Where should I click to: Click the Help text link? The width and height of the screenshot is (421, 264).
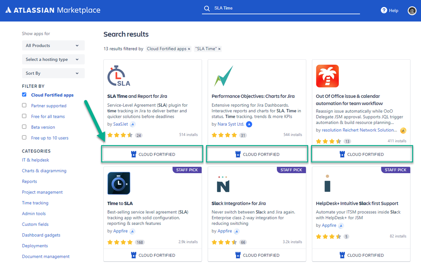point(394,11)
